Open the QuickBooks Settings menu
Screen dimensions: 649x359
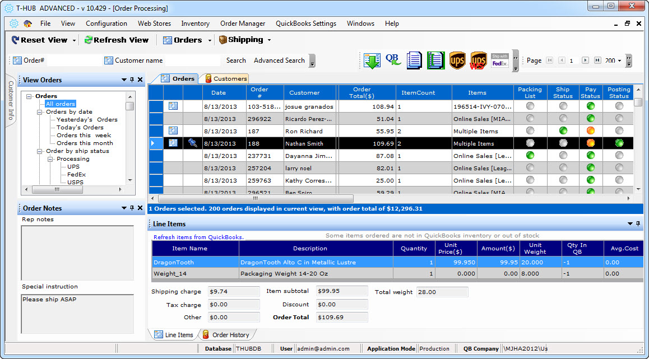(305, 24)
